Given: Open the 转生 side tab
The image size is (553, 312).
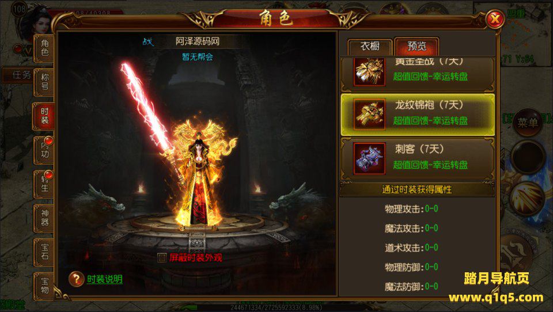Looking at the screenshot, I should pos(44,184).
